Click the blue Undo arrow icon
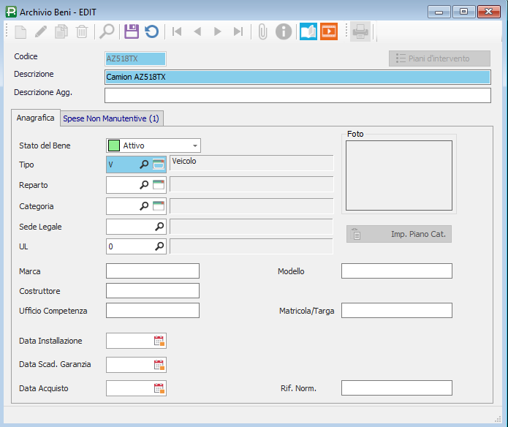The height and width of the screenshot is (427, 508). [151, 31]
